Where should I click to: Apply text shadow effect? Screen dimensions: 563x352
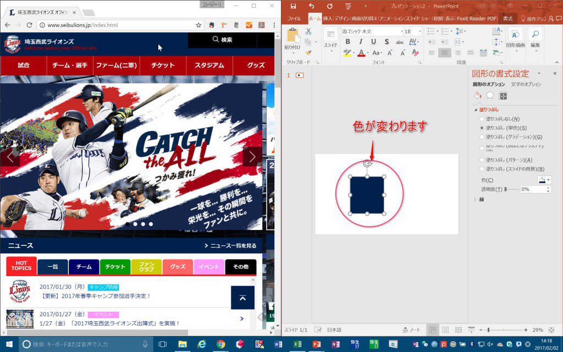387,42
